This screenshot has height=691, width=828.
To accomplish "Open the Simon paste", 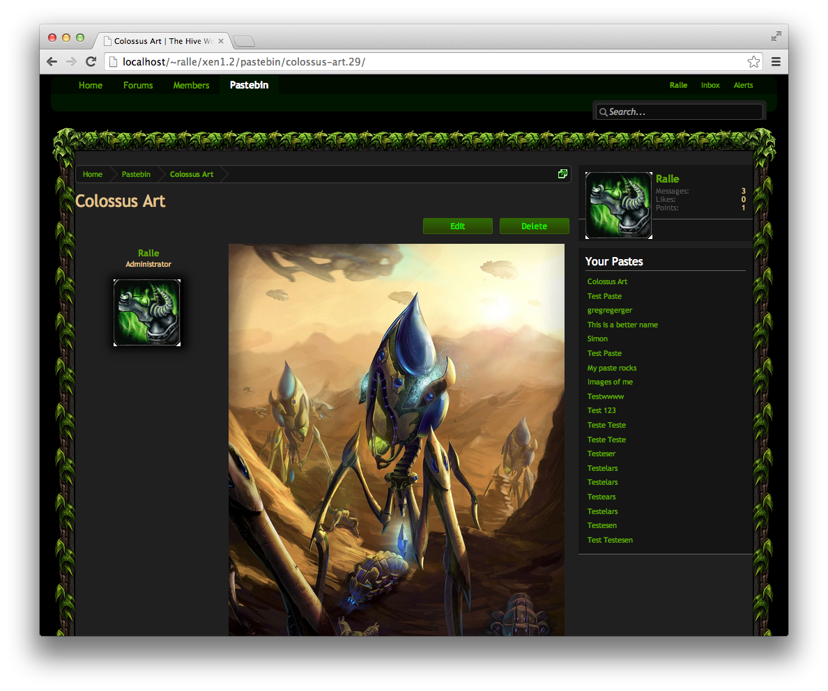I will [597, 339].
